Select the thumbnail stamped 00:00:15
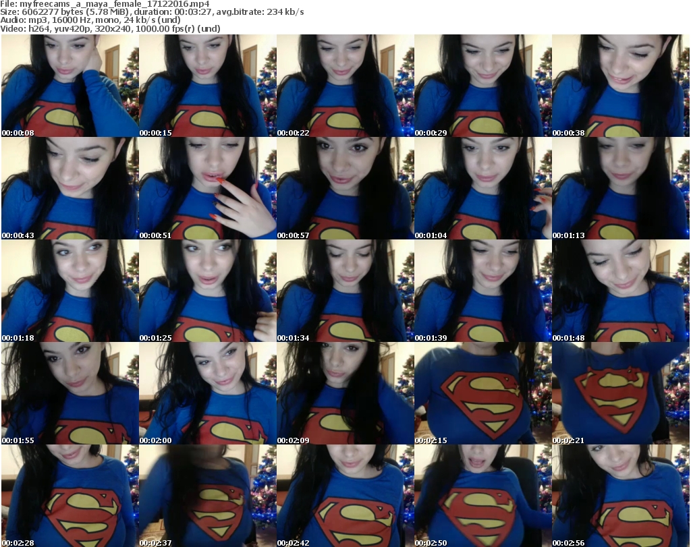 [x=208, y=86]
